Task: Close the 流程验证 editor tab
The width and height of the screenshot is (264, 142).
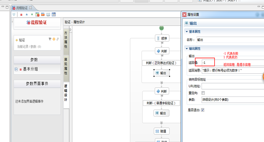Action: pyautogui.click(x=30, y=8)
